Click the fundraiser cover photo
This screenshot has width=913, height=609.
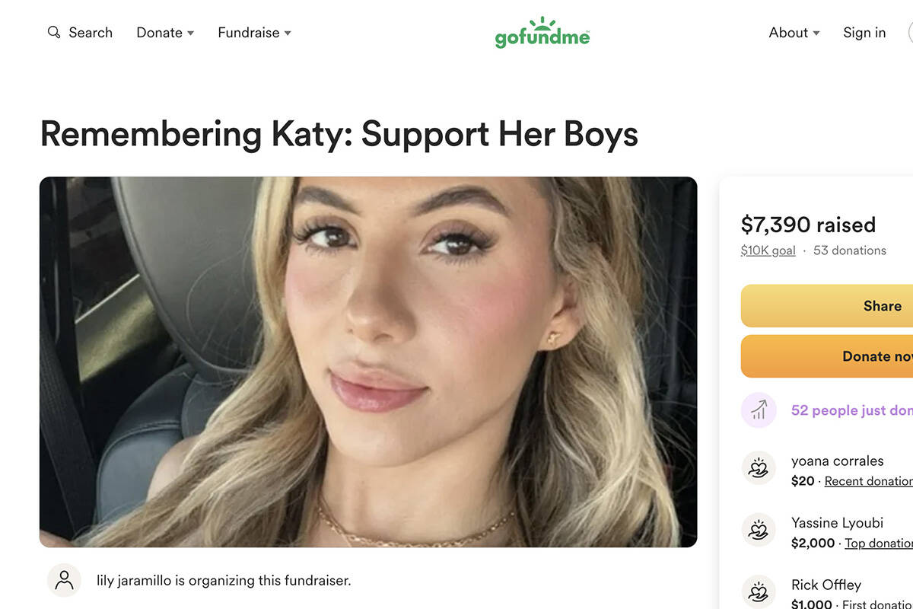(368, 362)
